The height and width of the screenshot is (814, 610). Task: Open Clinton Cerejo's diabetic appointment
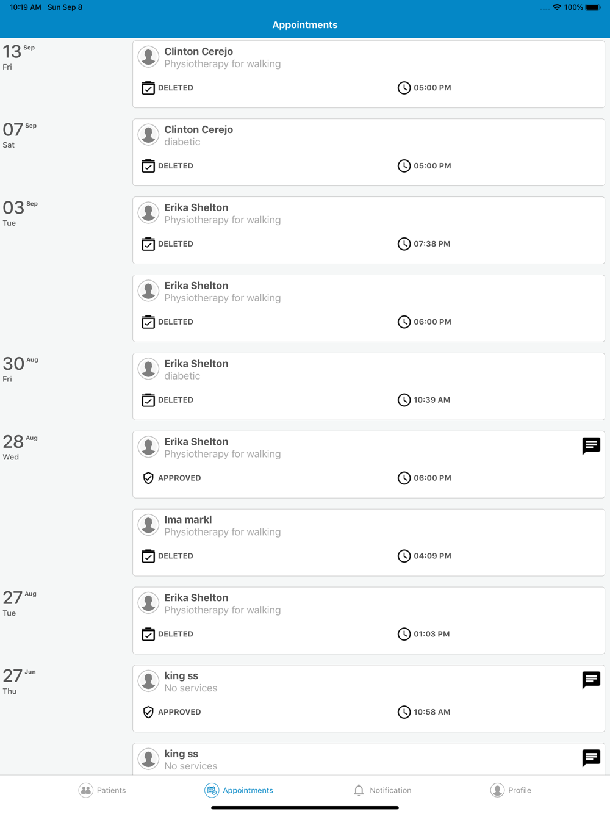click(x=368, y=152)
